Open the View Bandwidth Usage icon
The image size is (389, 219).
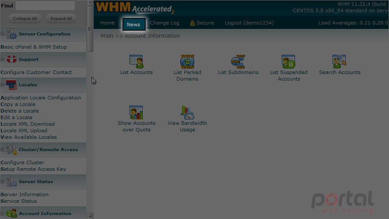tap(187, 113)
